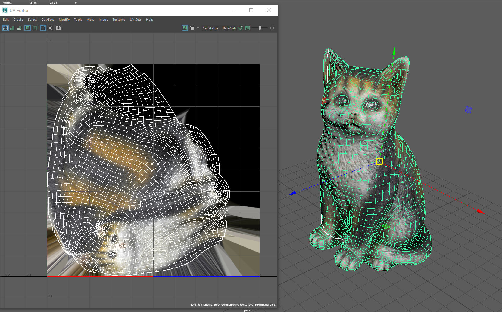
Task: Click the Maya logo in UV Editor title
Action: 5,10
